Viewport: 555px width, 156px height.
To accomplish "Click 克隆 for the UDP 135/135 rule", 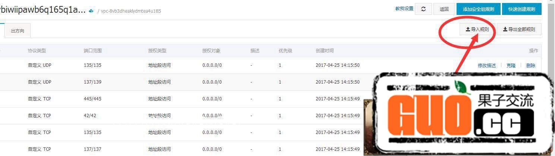I will tap(511, 65).
